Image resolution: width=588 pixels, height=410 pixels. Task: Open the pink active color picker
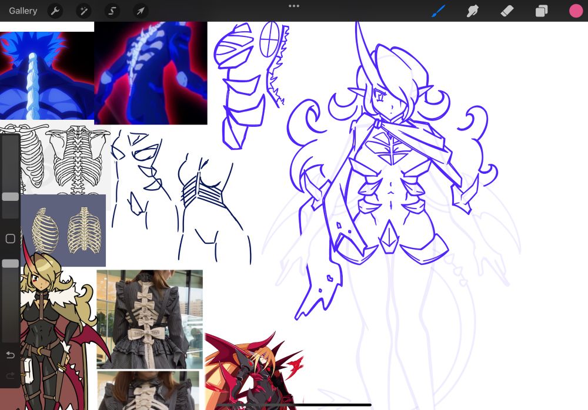pos(576,11)
